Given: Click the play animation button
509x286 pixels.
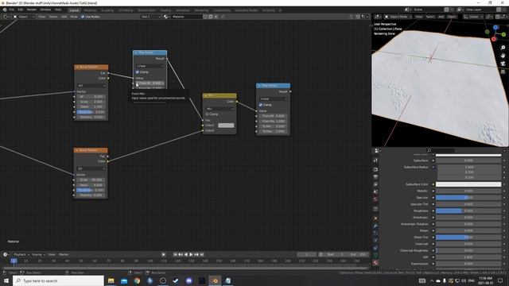Looking at the screenshot, I should tap(191, 254).
